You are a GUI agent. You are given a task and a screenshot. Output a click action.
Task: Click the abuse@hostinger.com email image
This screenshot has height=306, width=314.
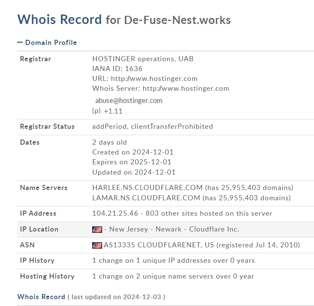pyautogui.click(x=129, y=101)
